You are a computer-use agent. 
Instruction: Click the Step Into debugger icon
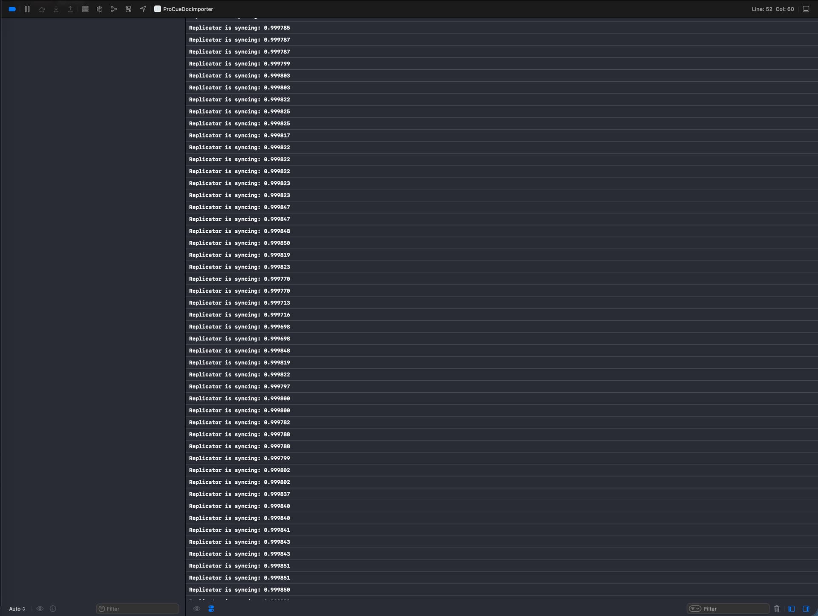pos(56,9)
